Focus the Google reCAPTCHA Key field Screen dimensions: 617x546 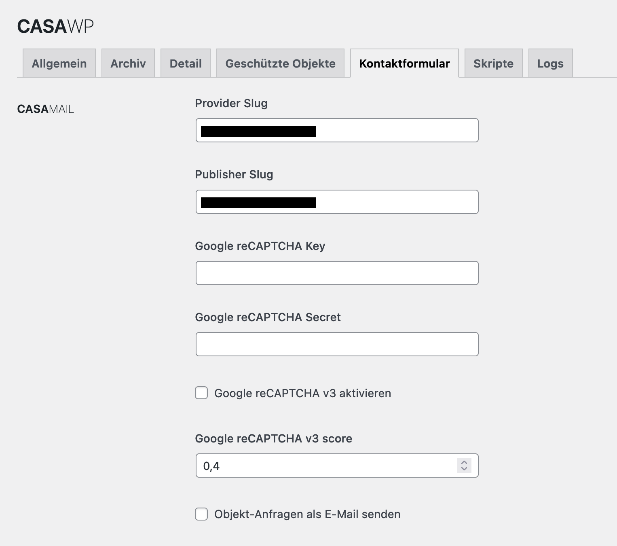coord(337,273)
